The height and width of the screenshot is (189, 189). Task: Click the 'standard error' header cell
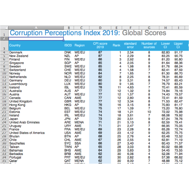130,45
